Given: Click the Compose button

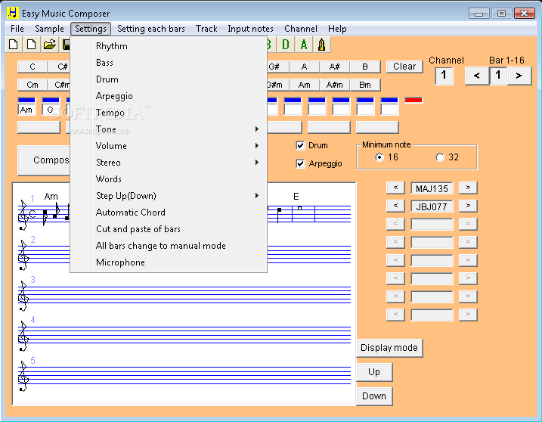Looking at the screenshot, I should pos(45,160).
